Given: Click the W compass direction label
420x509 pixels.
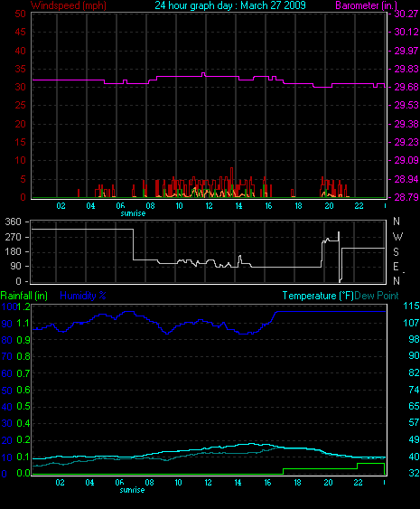Looking at the screenshot, I should [397, 237].
